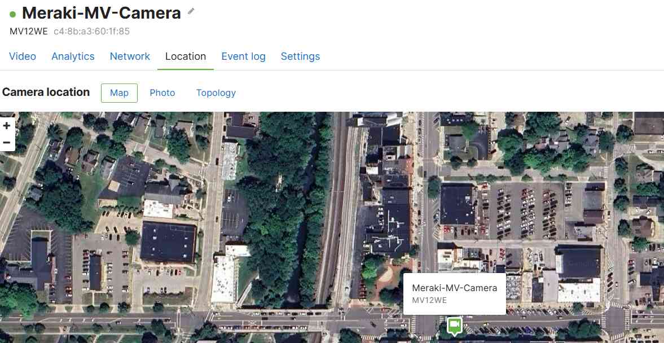This screenshot has height=343, width=664.
Task: Switch camera location to Photo view
Action: (162, 93)
